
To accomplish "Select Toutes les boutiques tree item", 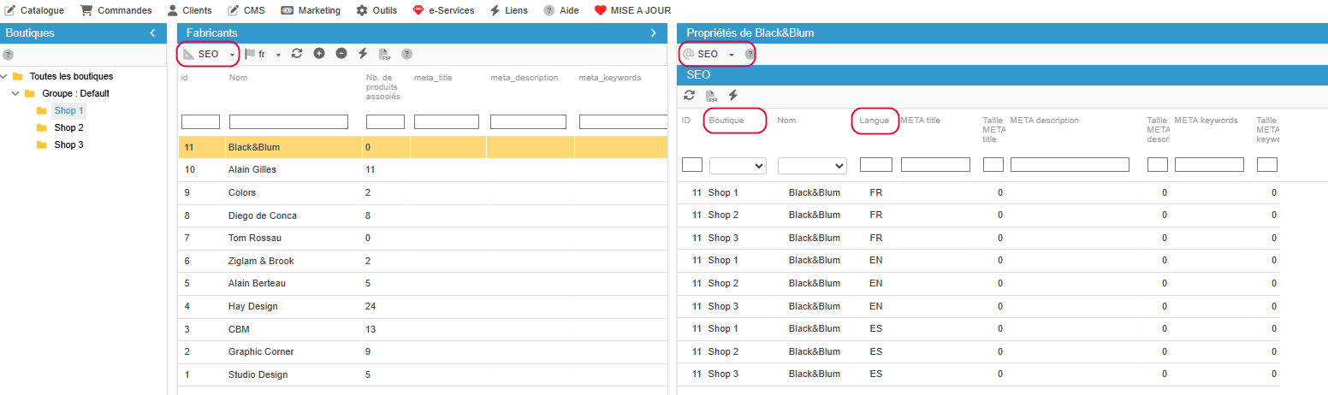I will [71, 76].
